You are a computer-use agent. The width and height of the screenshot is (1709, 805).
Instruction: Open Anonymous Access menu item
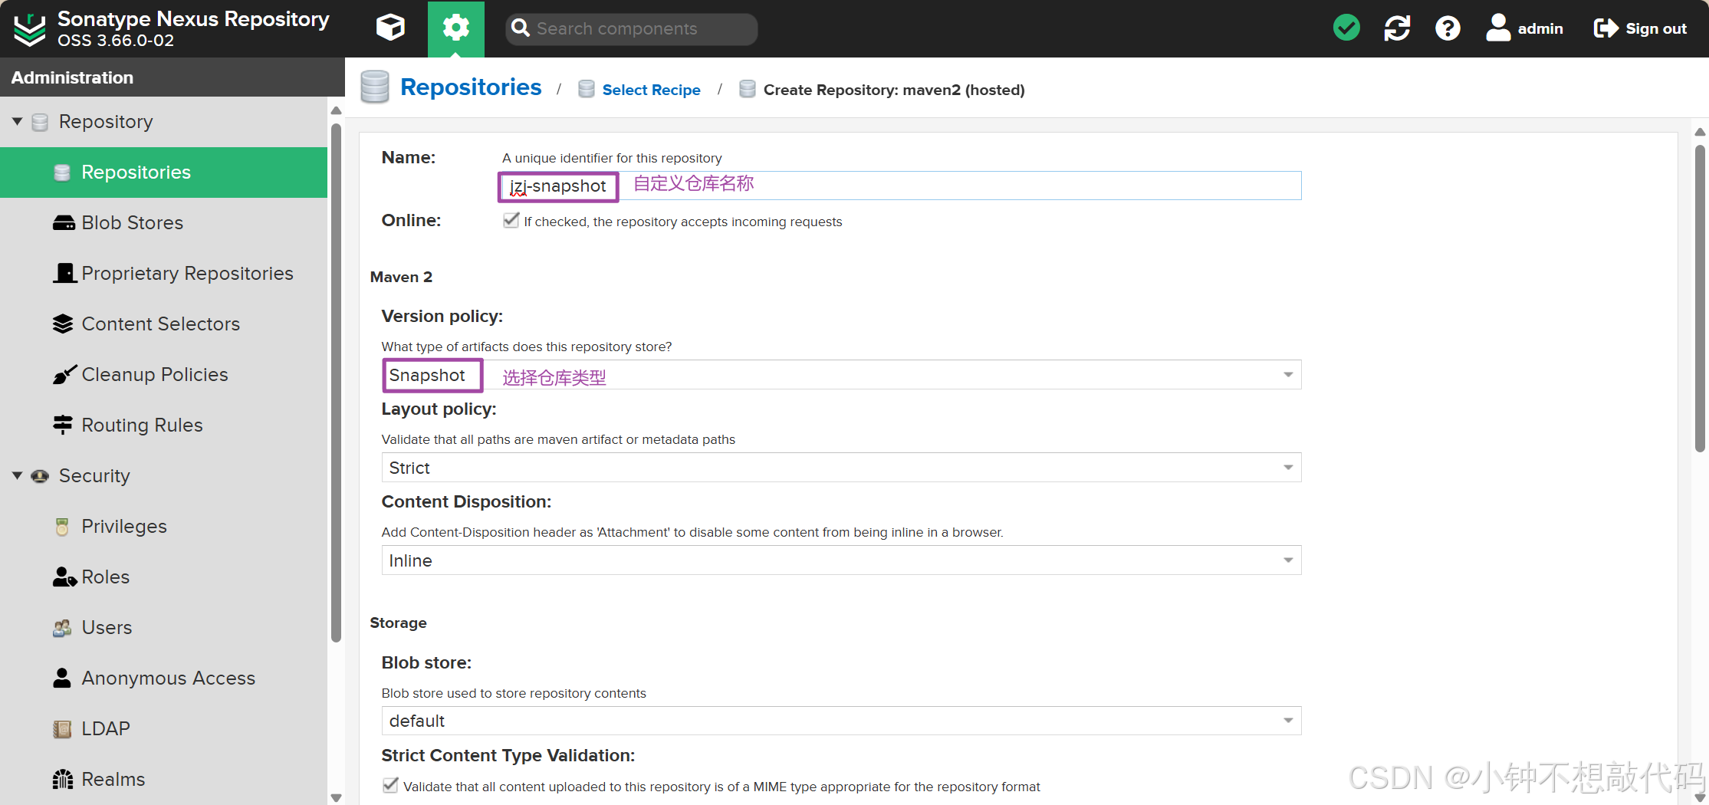[x=163, y=678]
